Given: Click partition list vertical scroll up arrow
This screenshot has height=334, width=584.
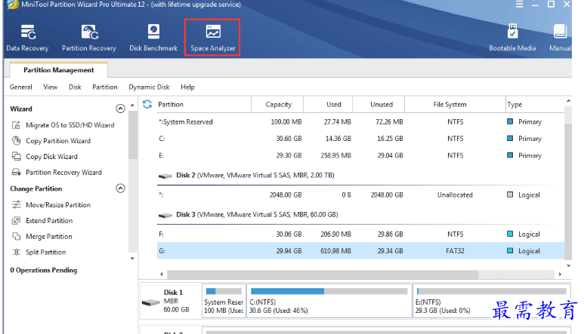Looking at the screenshot, I should point(568,101).
